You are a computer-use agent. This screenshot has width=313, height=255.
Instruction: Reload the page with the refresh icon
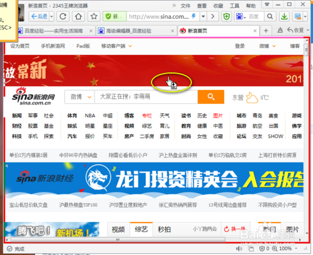coord(63,16)
